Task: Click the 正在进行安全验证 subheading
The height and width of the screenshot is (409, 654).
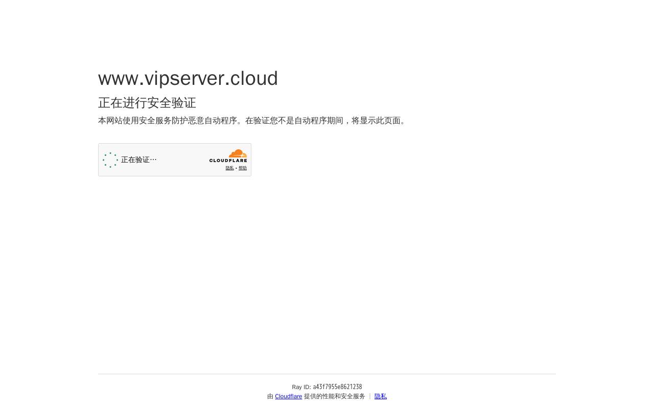Action: pos(147,103)
